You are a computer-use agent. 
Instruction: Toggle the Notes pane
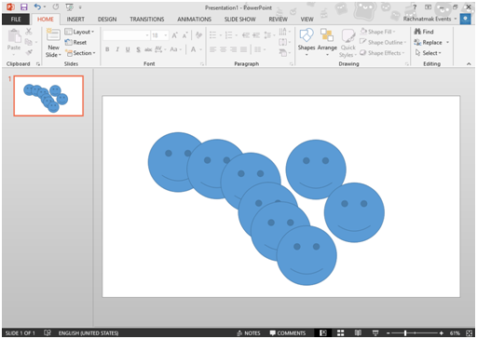(x=249, y=332)
